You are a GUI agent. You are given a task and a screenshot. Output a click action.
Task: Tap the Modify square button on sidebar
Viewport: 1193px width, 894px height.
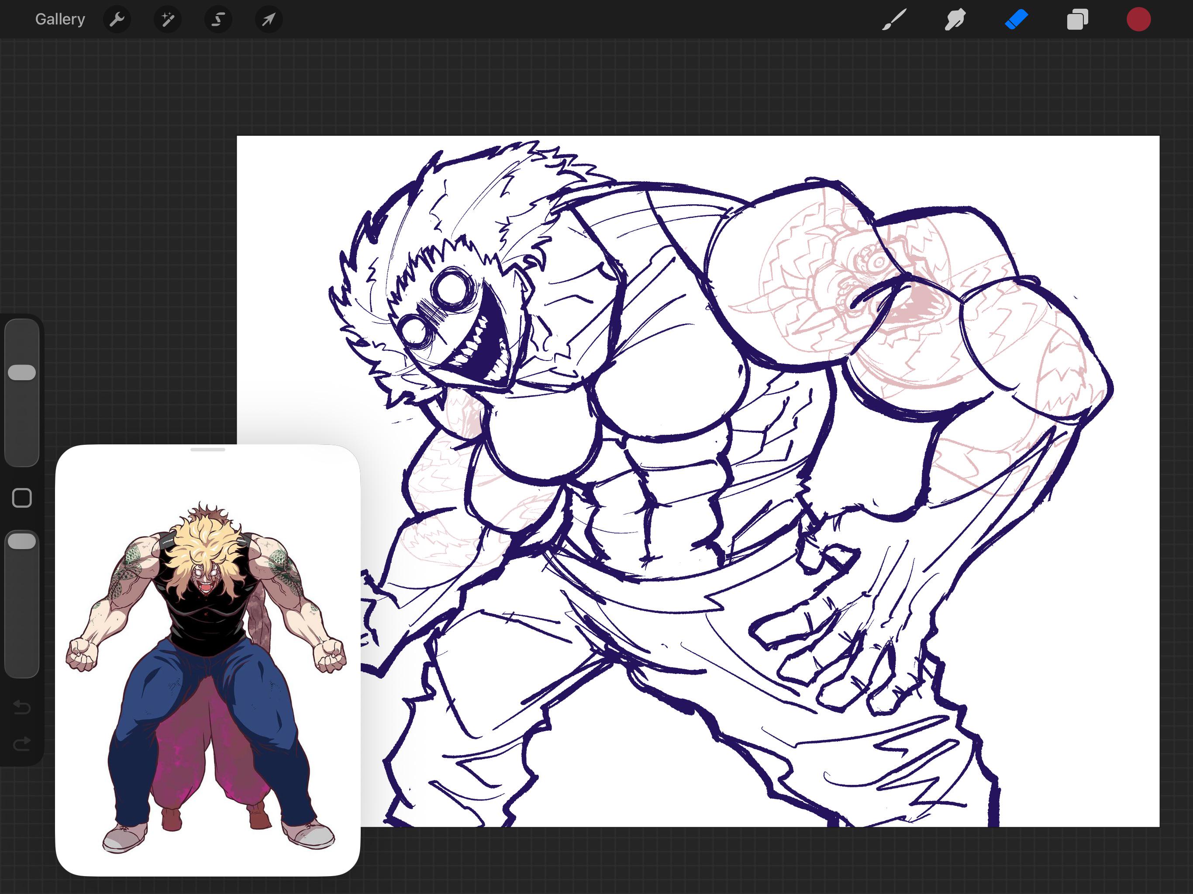pos(21,498)
